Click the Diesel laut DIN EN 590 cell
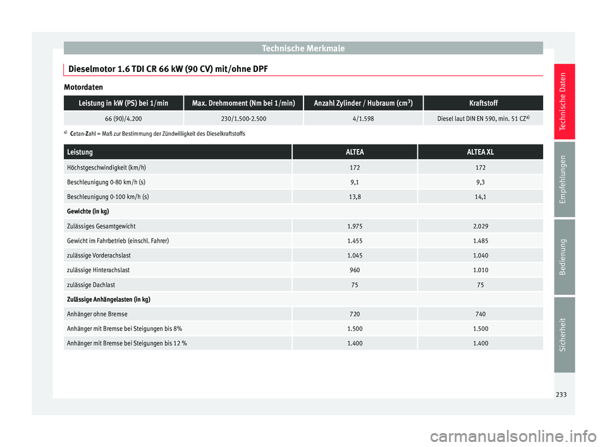This screenshot has height=447, width=607. pos(484,119)
